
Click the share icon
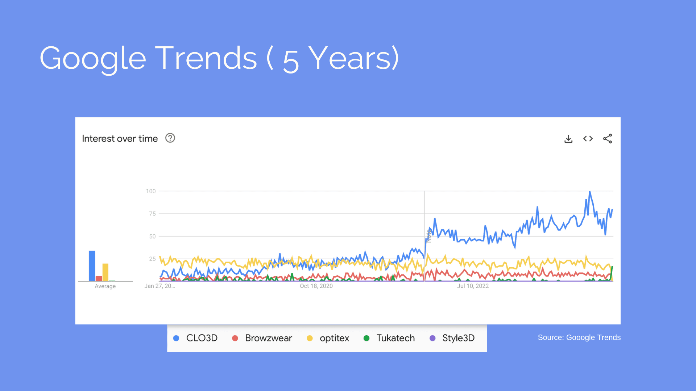[x=608, y=139]
